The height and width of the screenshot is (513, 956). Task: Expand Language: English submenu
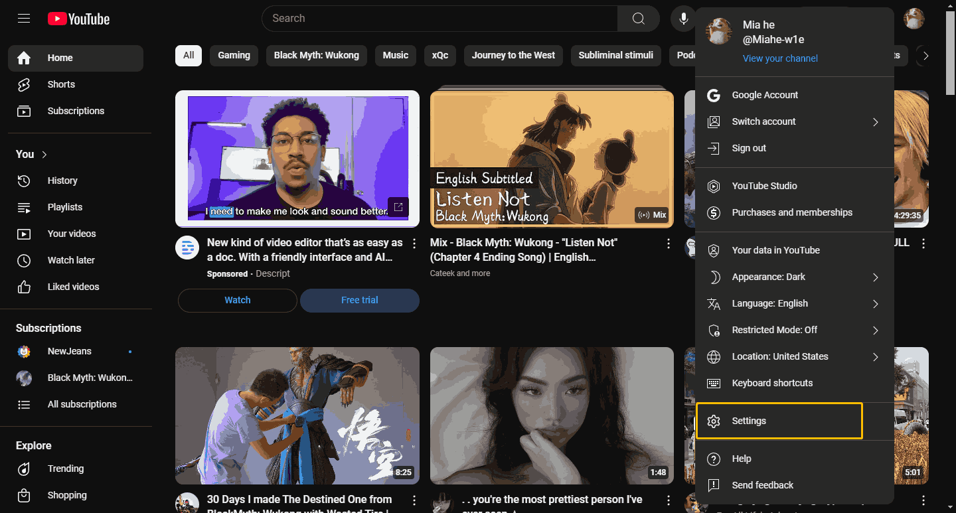(x=795, y=303)
